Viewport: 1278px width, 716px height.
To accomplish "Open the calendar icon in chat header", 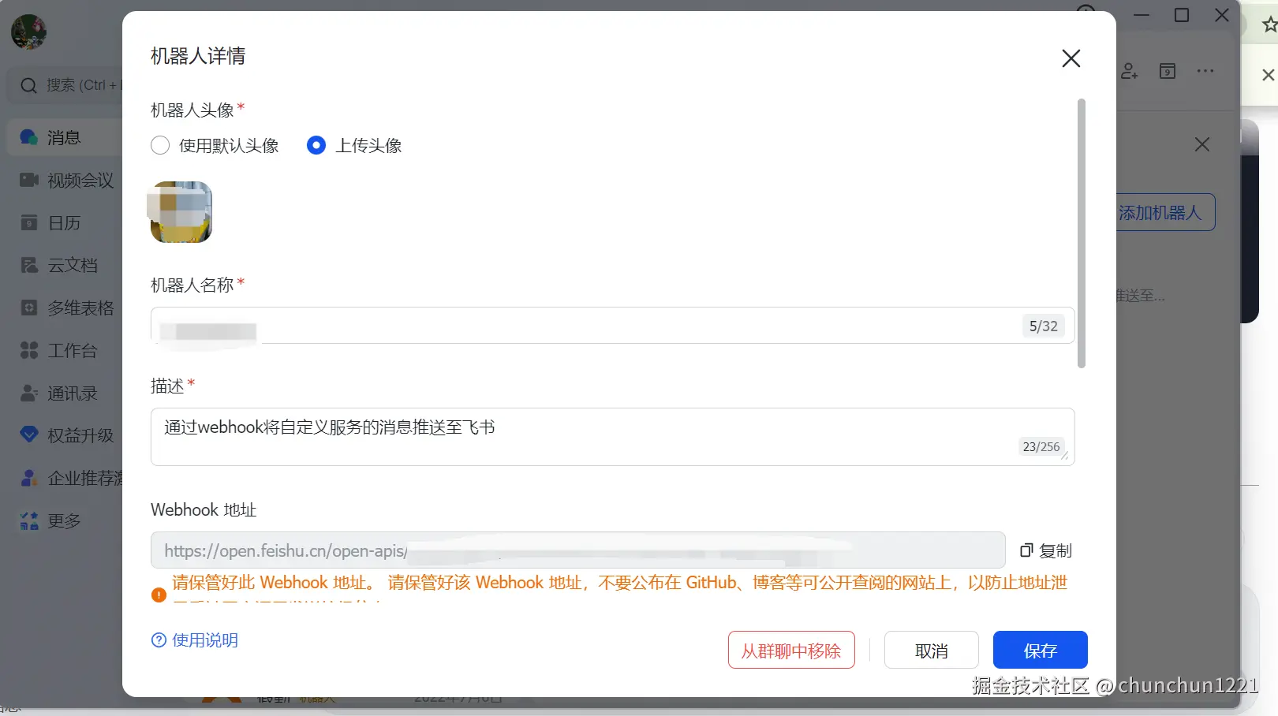I will 1168,71.
